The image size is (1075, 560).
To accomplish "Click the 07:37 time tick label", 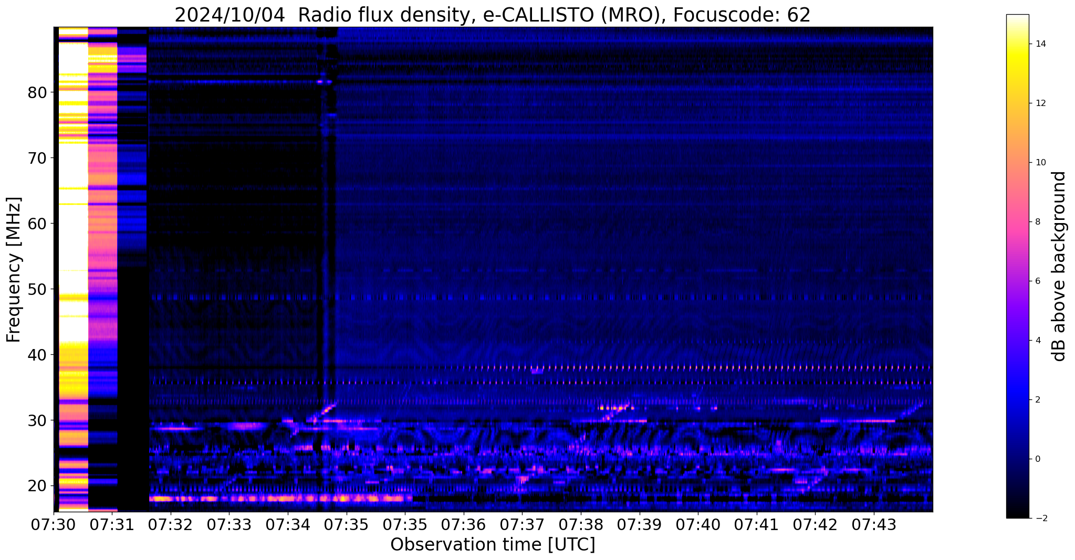I will click(x=522, y=524).
